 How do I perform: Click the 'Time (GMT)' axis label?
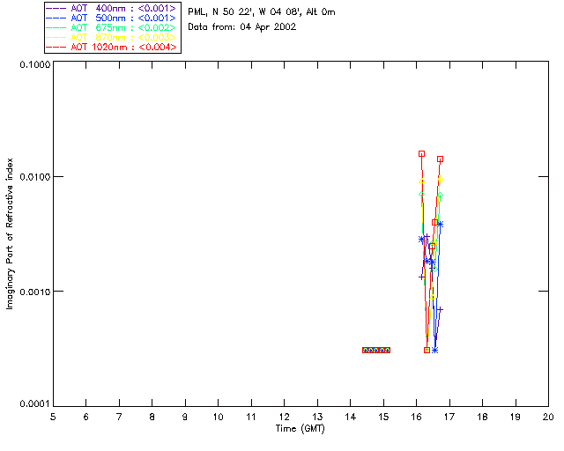pyautogui.click(x=300, y=429)
